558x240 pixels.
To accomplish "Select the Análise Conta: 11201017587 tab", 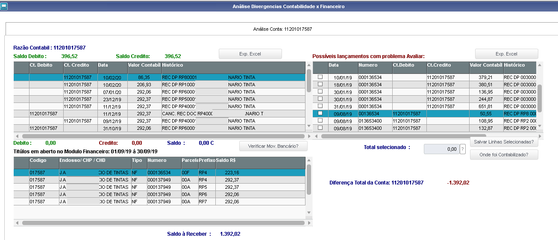I will (x=282, y=29).
